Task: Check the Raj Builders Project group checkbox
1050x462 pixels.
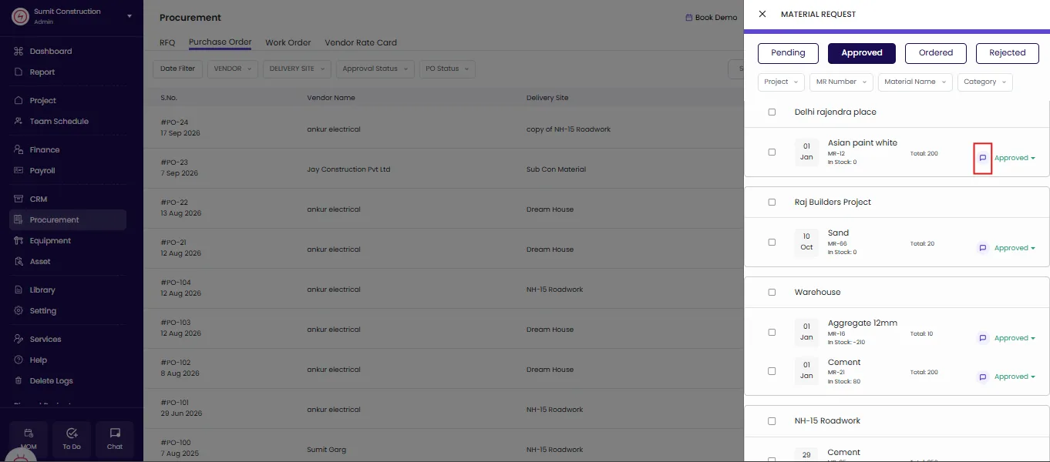Action: coord(772,203)
